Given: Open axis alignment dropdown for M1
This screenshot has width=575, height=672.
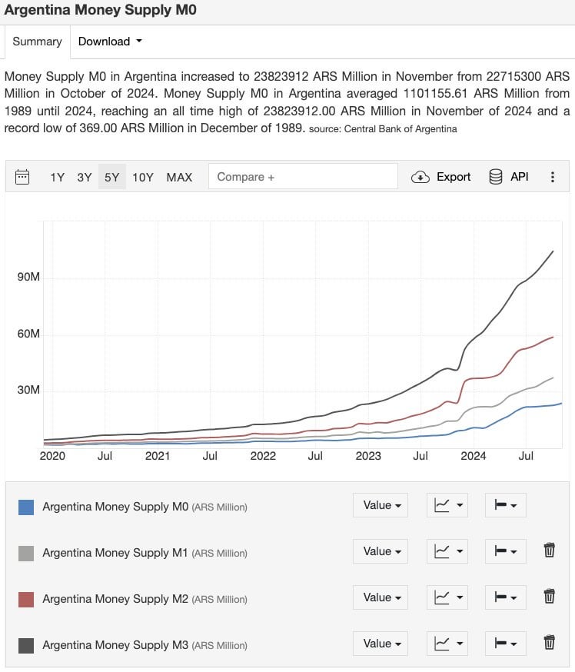Looking at the screenshot, I should (506, 551).
